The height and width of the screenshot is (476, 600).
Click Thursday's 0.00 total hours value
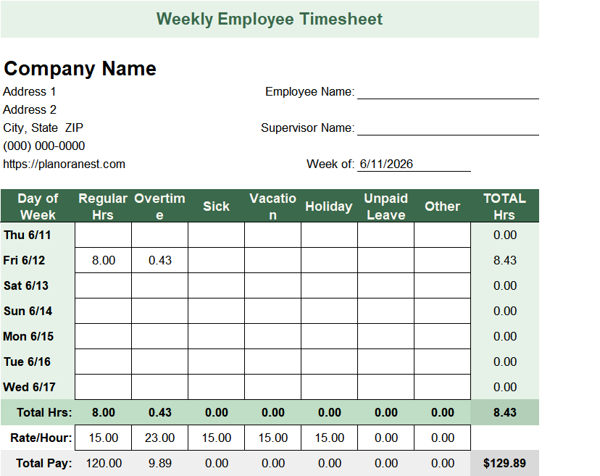pos(505,235)
